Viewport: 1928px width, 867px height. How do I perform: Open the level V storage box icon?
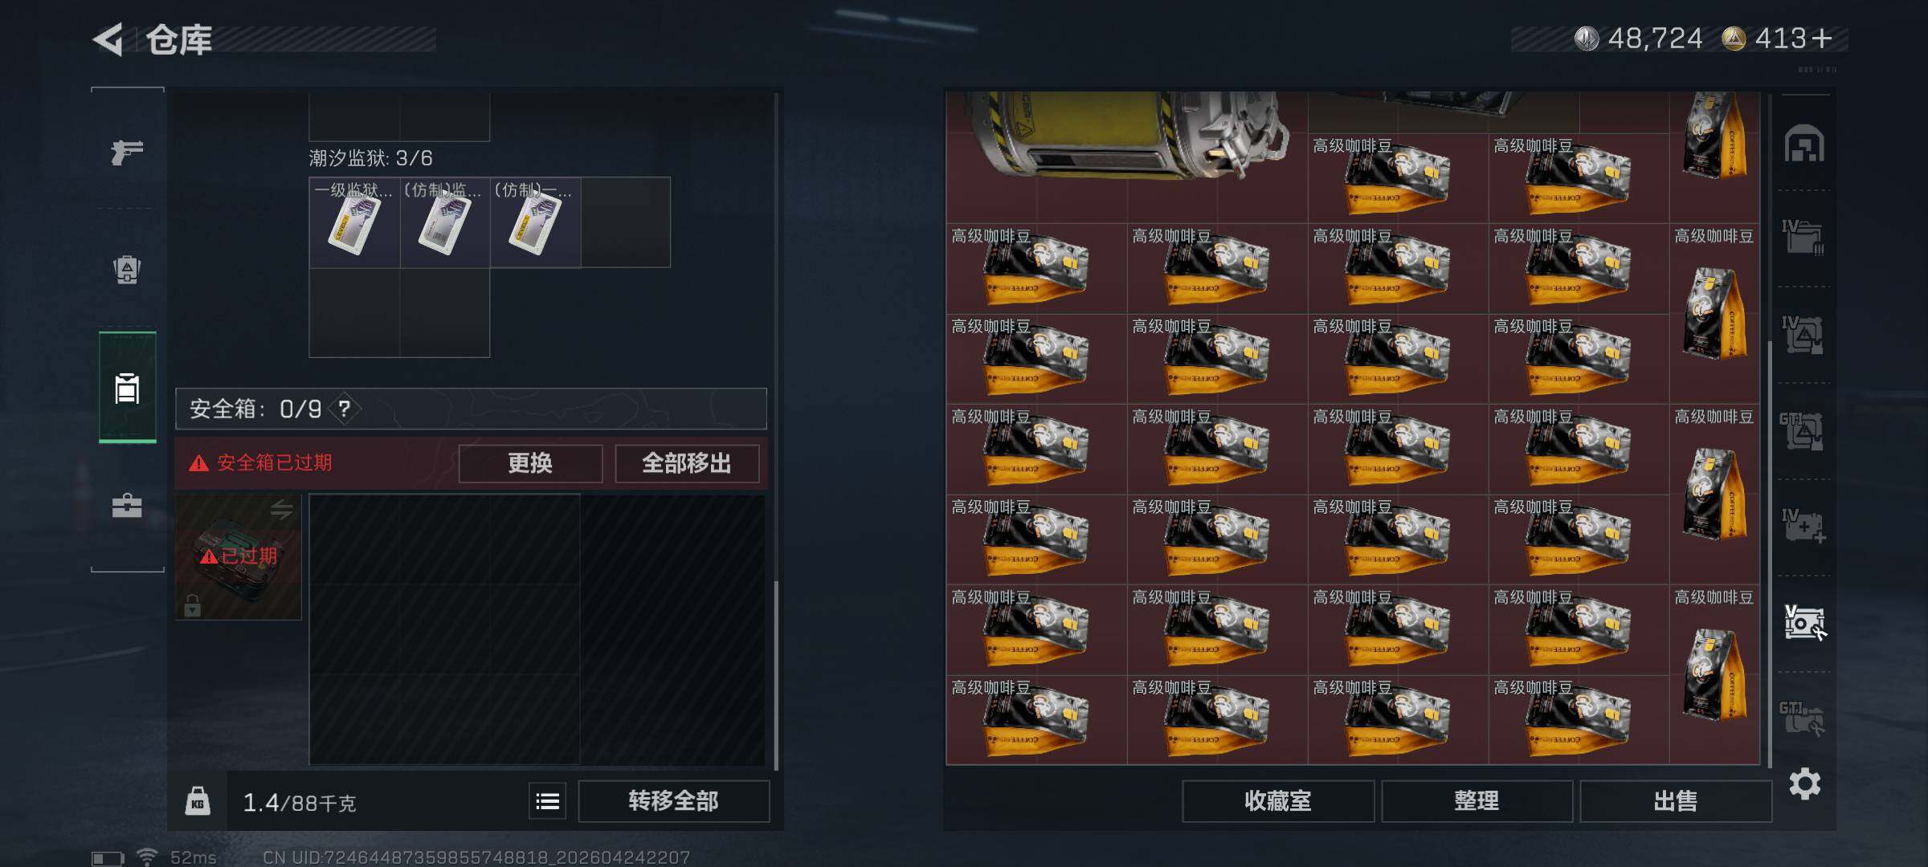[1804, 622]
